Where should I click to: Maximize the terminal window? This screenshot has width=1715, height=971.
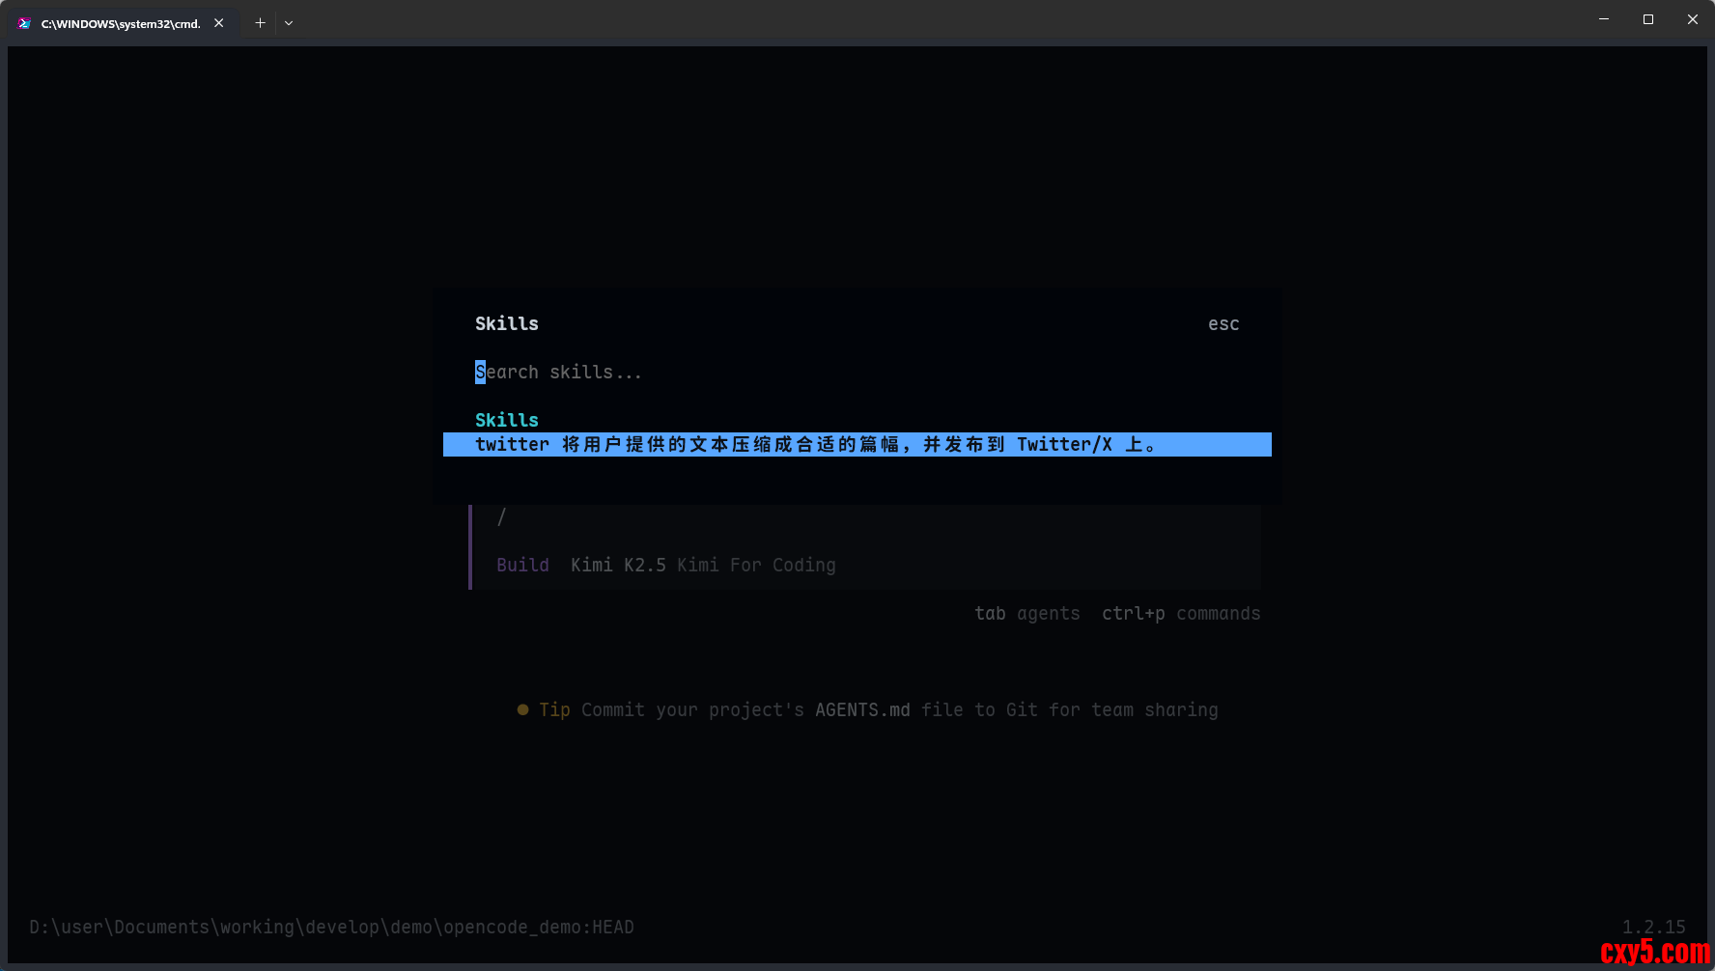[x=1648, y=19]
